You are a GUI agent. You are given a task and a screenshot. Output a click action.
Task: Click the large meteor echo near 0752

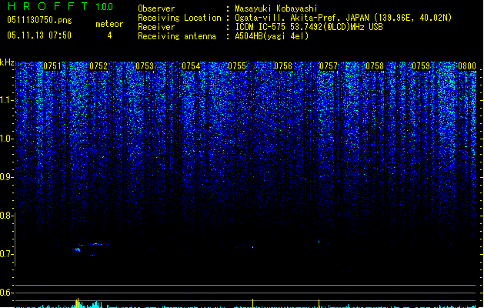pos(89,249)
